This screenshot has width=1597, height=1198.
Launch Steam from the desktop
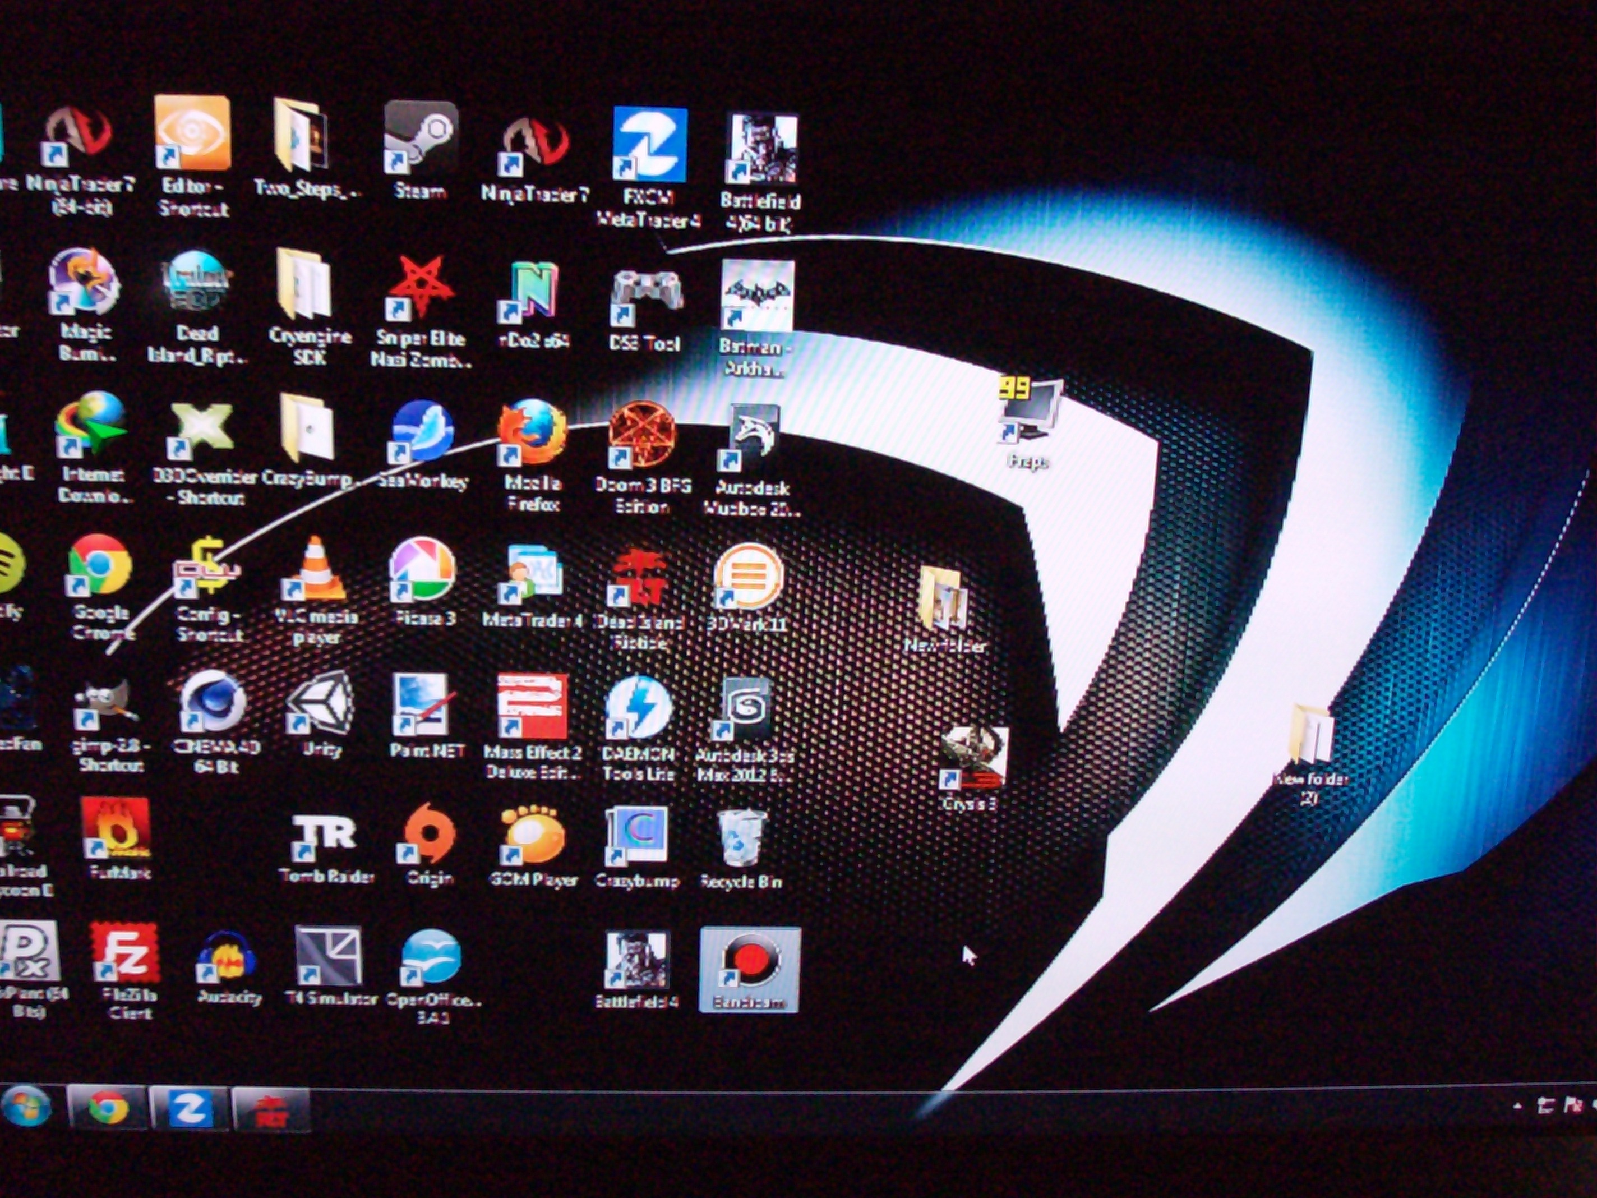tap(420, 150)
